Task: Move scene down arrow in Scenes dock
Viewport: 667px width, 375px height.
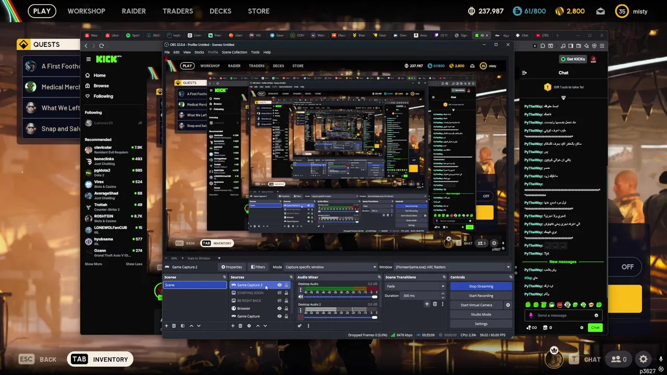Action: tap(199, 326)
